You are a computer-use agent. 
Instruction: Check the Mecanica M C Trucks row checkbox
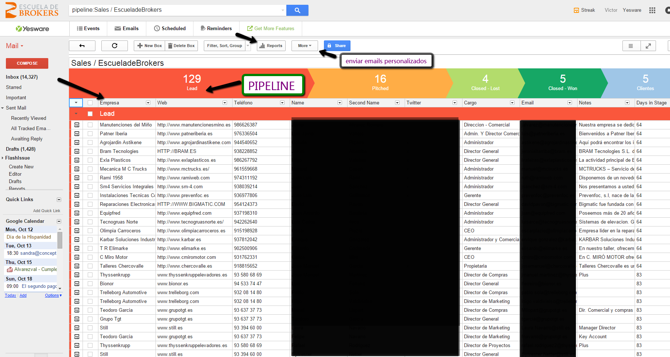point(90,169)
